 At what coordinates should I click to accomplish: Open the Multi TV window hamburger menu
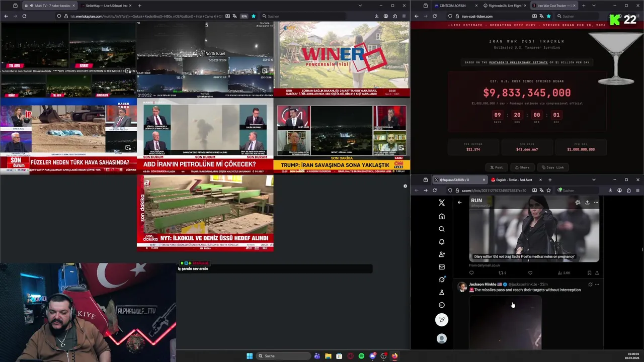404,16
